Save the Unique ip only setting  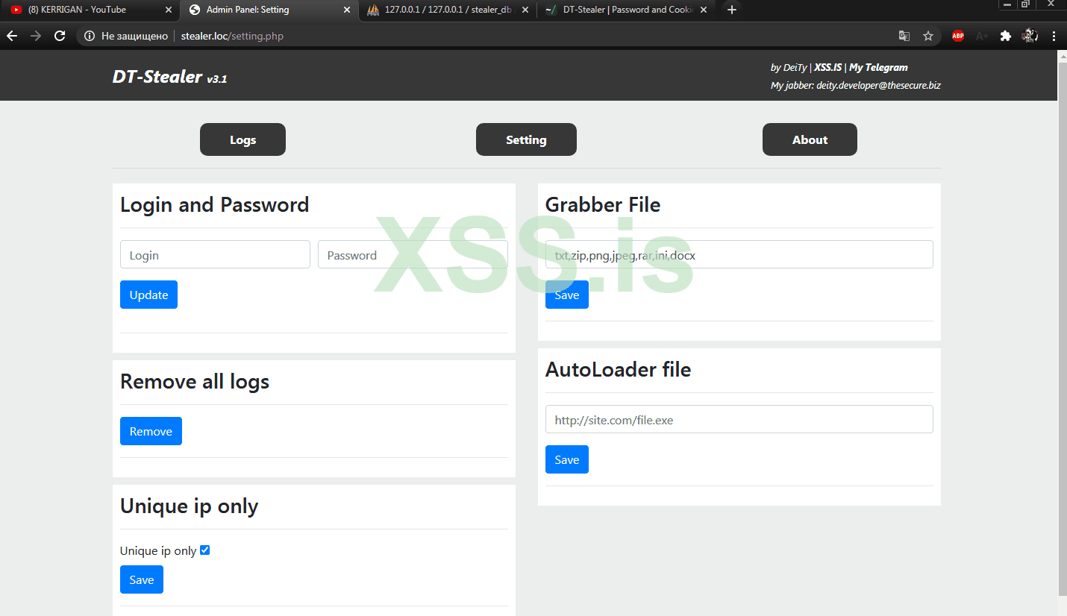[x=142, y=579]
